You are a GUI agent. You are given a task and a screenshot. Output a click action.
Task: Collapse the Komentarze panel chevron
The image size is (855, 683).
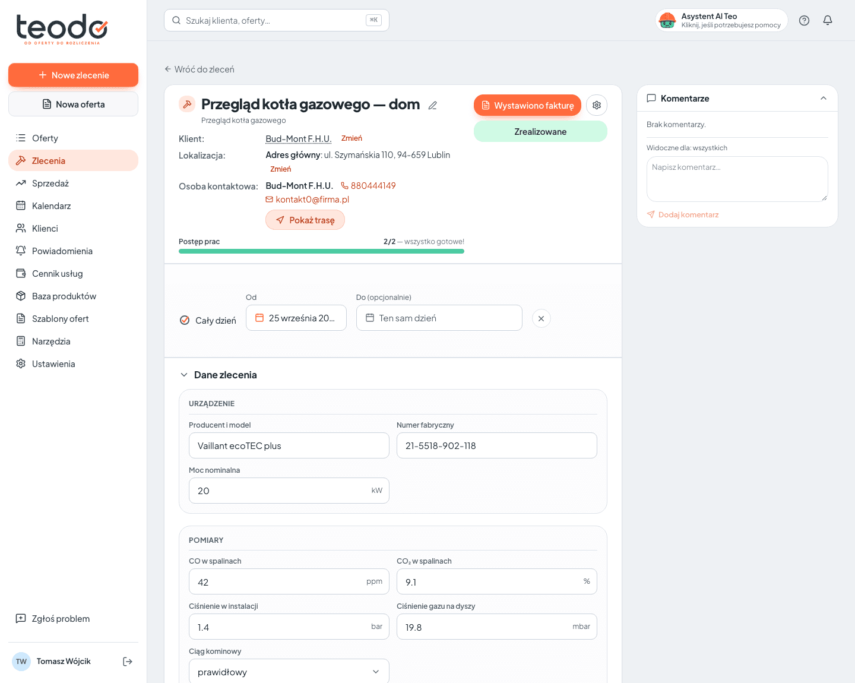[x=824, y=99]
